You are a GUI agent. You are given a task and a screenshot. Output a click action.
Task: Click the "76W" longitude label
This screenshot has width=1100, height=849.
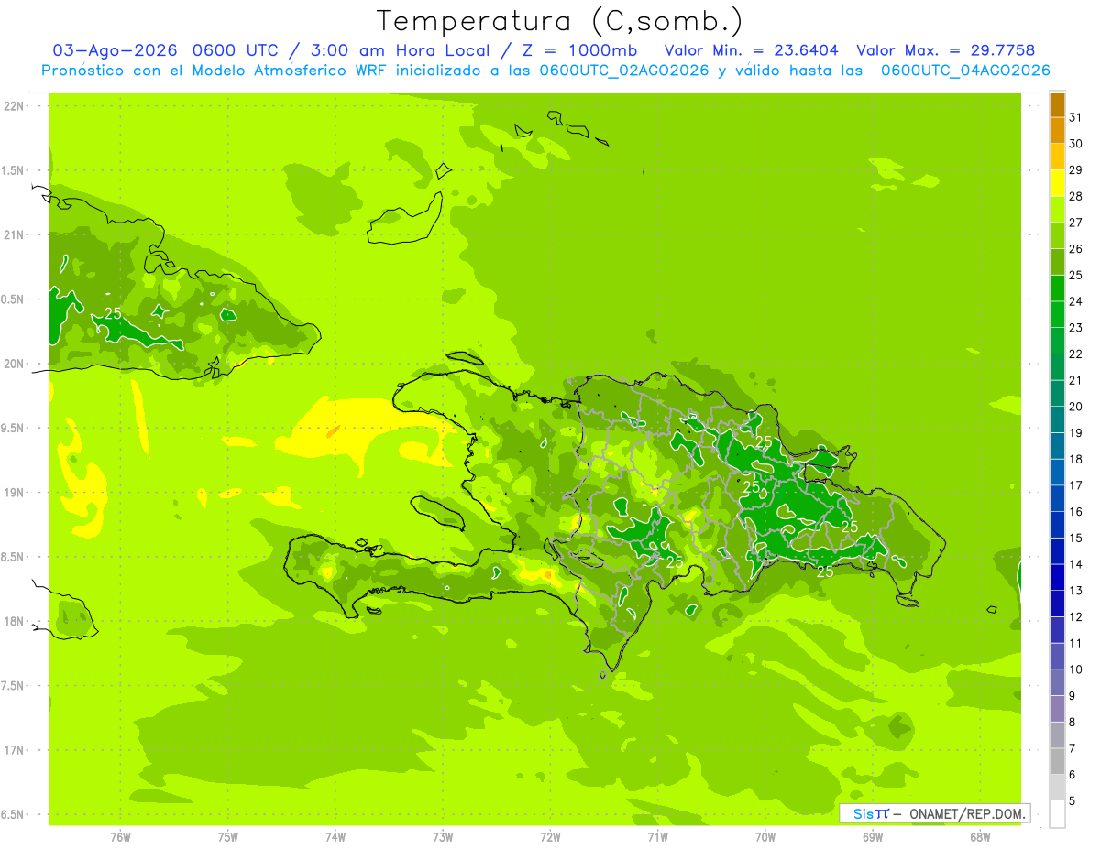tap(120, 837)
